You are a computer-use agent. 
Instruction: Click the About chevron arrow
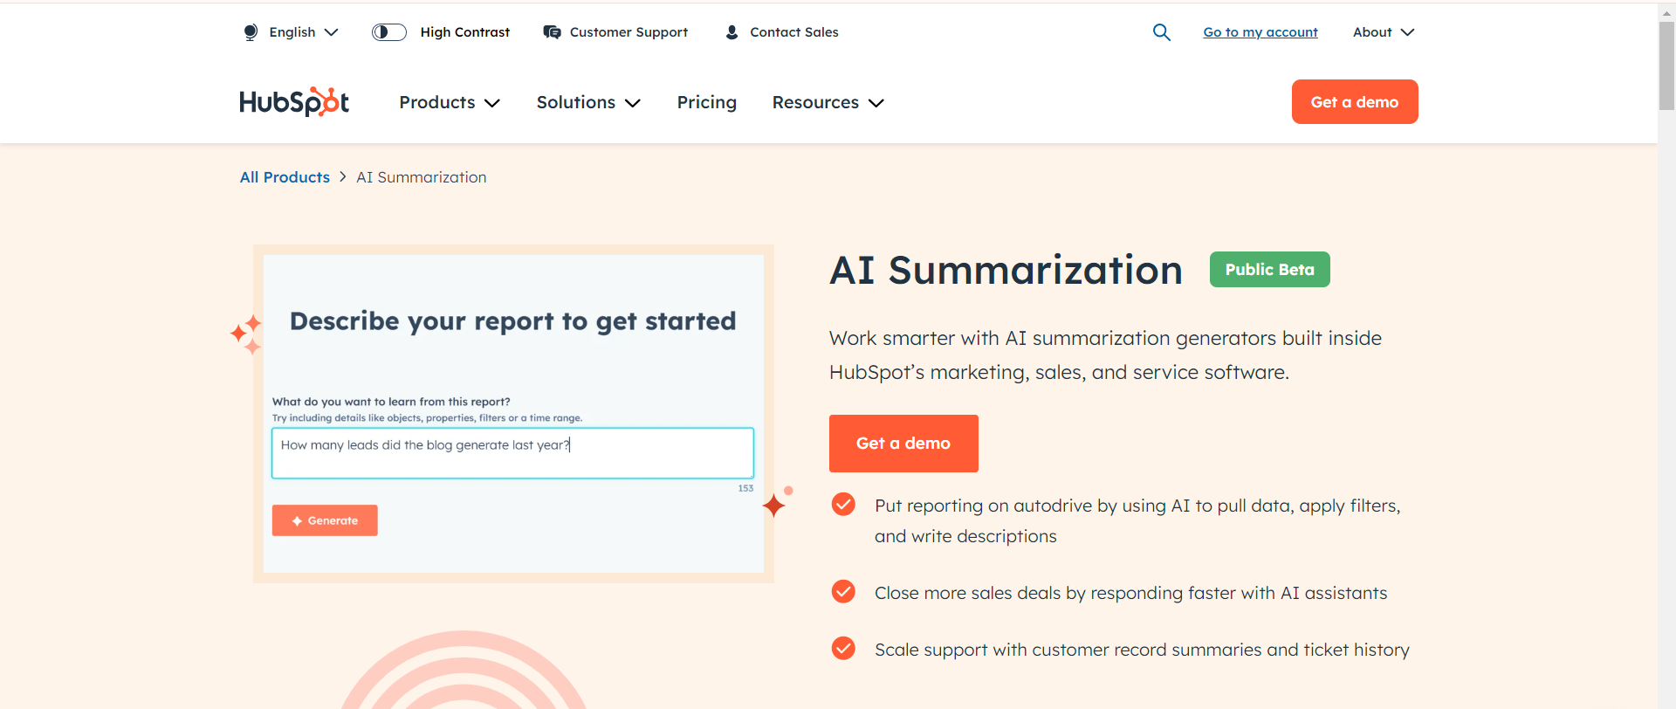1407,32
